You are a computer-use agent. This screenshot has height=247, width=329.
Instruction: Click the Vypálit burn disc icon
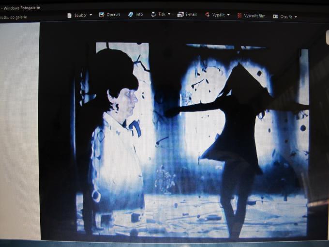click(208, 15)
